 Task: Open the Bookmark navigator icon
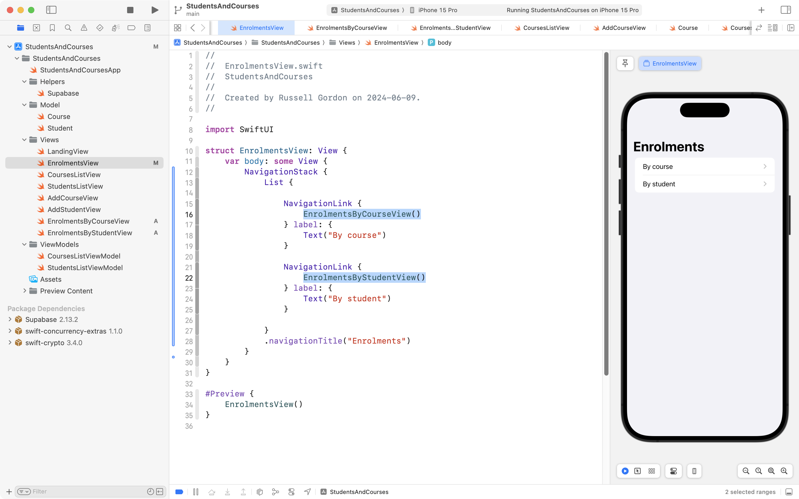[x=52, y=28]
